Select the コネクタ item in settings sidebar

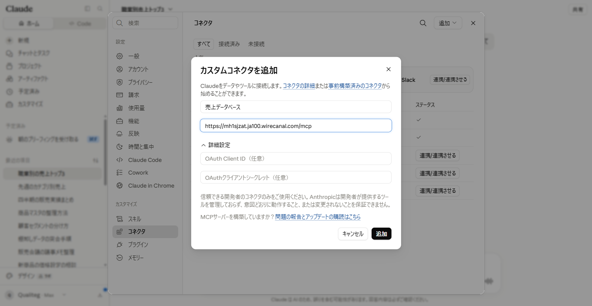pos(145,232)
